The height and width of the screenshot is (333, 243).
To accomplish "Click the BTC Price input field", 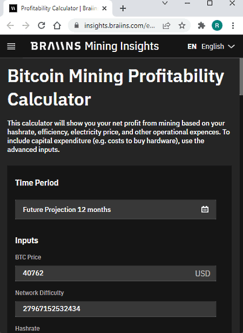I will (116, 273).
